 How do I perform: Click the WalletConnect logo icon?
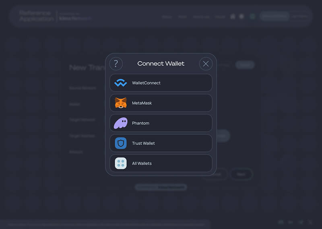point(120,83)
